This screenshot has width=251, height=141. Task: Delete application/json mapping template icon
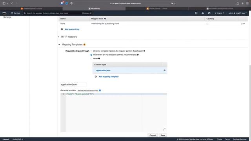164,70
